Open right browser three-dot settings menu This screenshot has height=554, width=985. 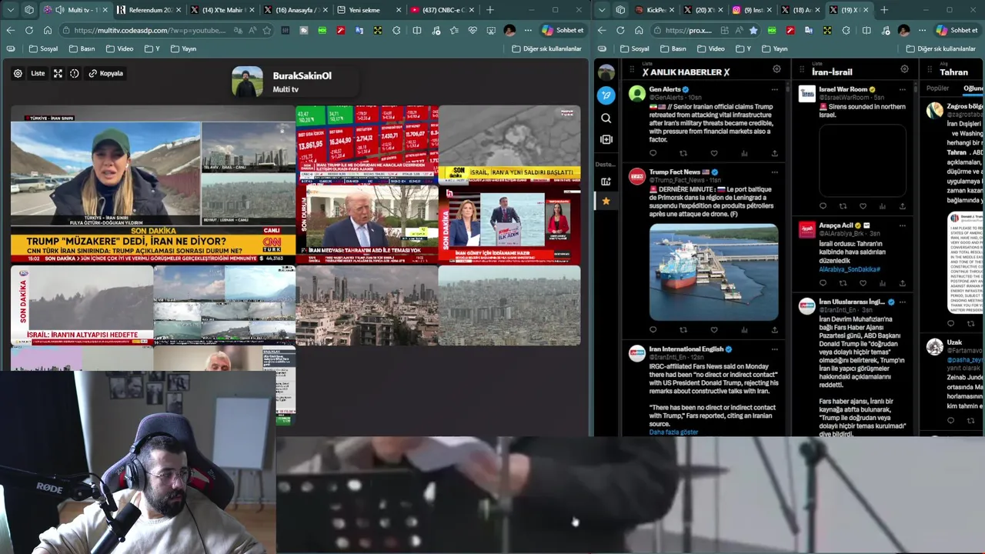point(922,30)
